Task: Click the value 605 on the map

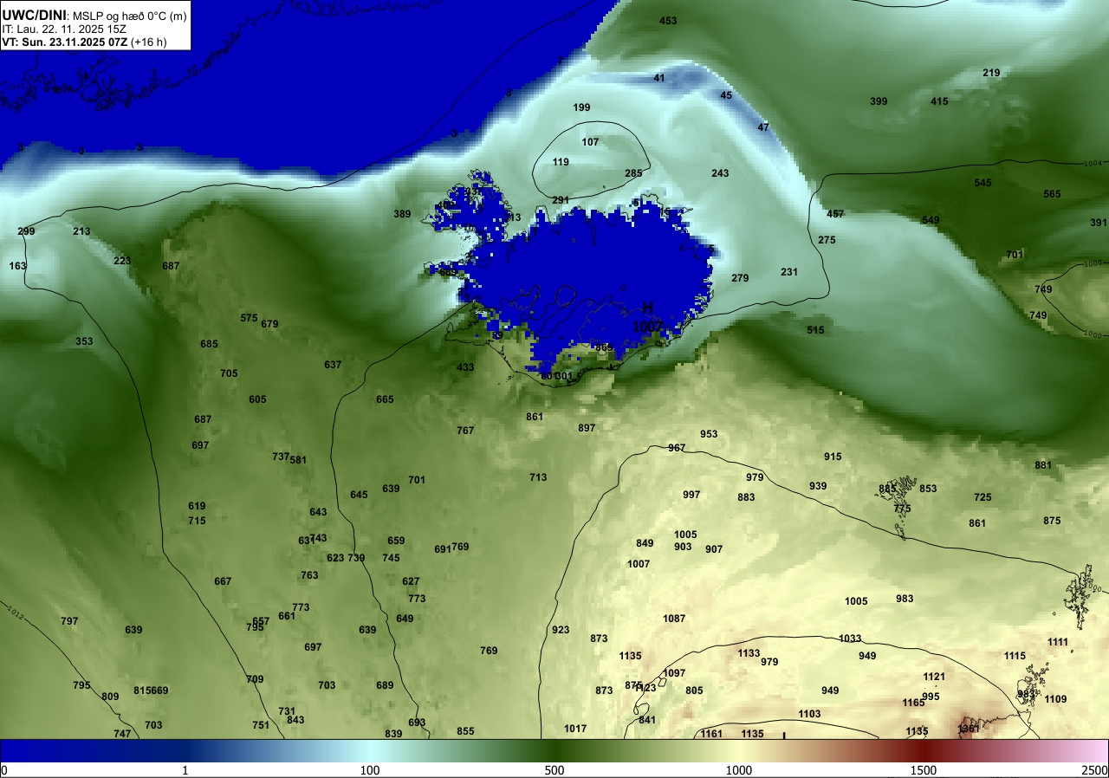Action: (257, 399)
